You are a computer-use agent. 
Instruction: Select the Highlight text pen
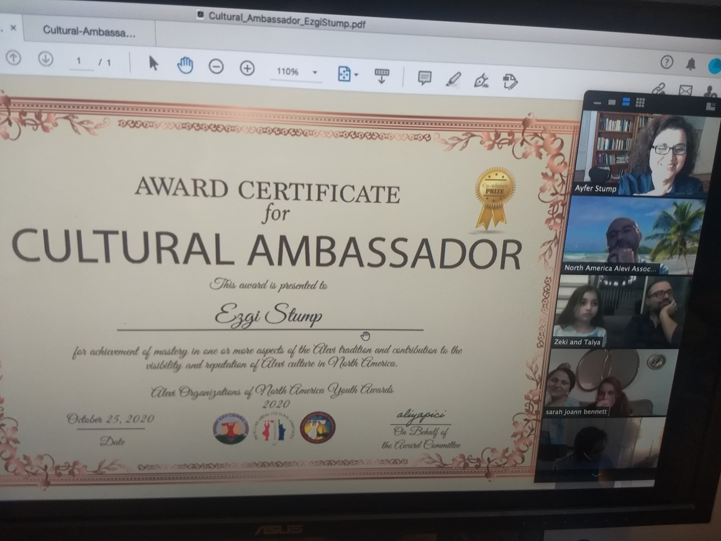click(453, 79)
